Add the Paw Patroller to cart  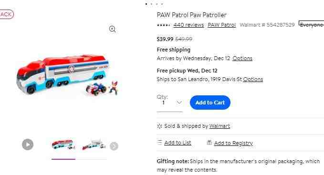(210, 103)
